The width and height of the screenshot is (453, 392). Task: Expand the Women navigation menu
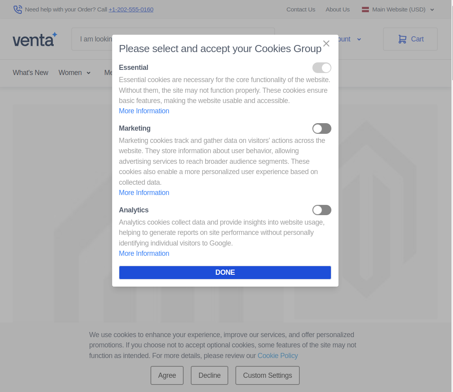75,73
